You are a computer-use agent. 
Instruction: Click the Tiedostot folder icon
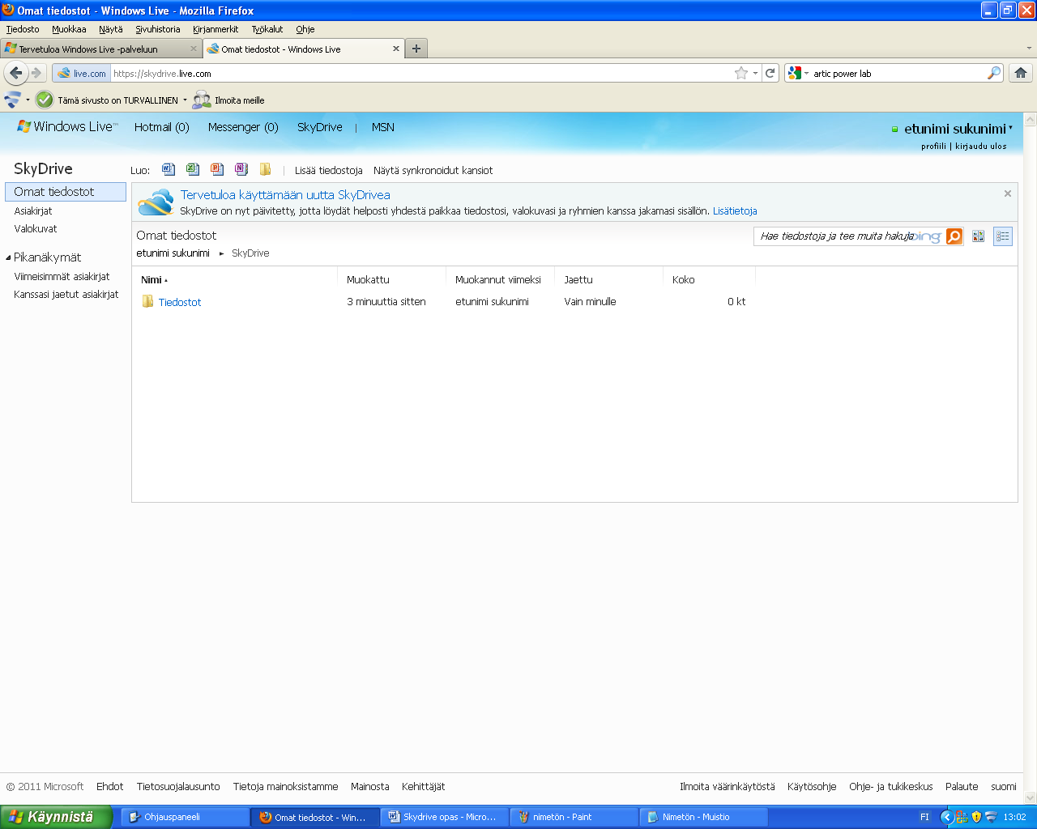147,301
